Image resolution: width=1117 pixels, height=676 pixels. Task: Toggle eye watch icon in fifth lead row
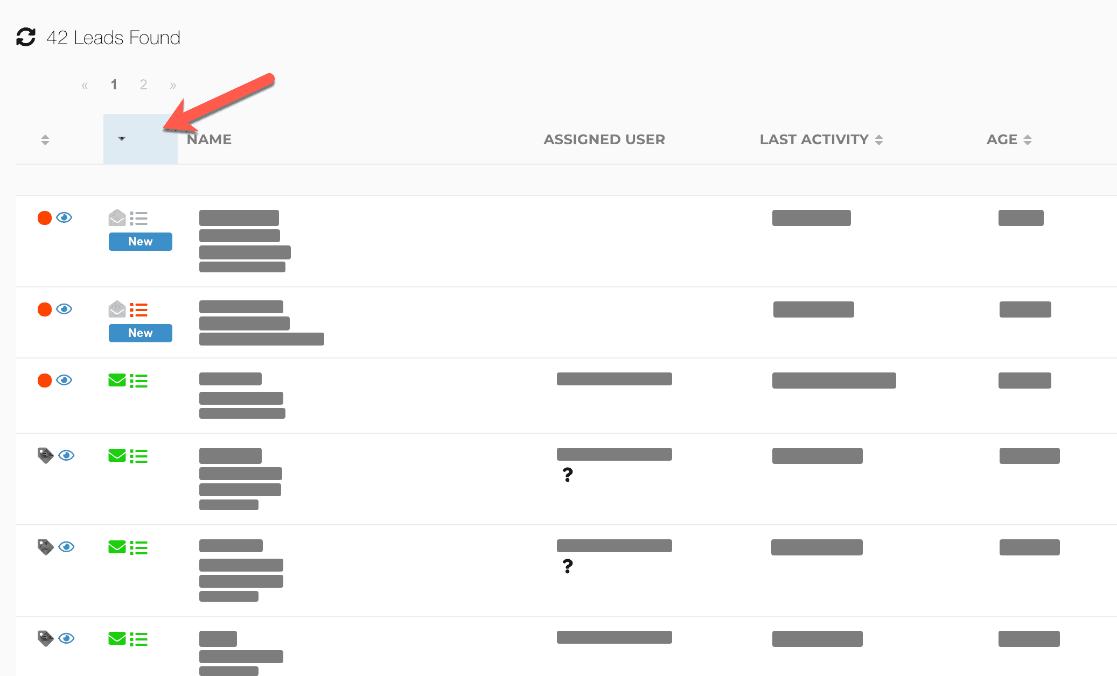pyautogui.click(x=66, y=547)
